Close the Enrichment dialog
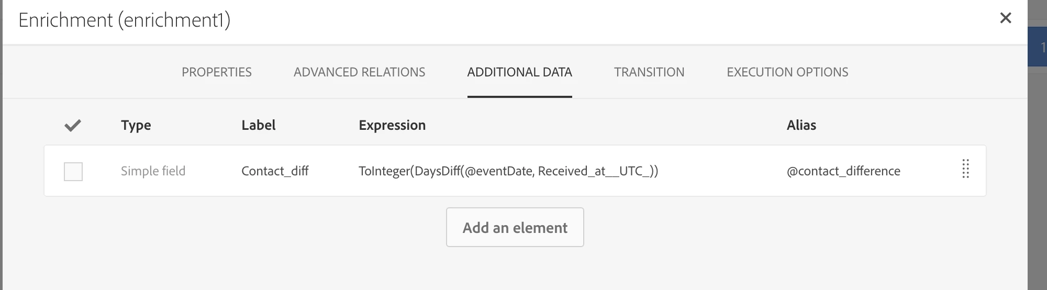 (1005, 18)
